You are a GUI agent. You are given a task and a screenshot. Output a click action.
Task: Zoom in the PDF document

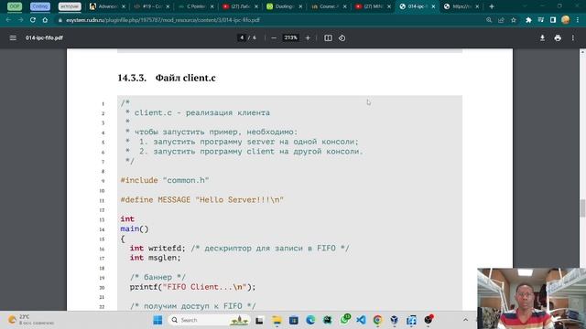click(x=308, y=37)
